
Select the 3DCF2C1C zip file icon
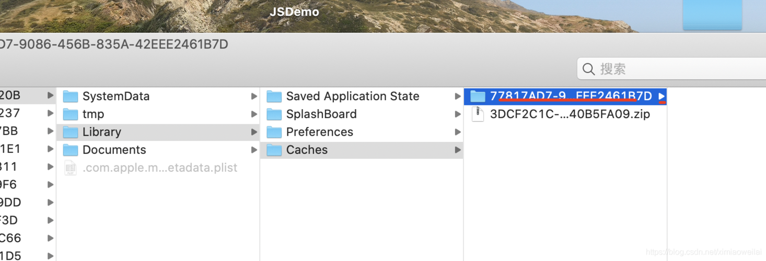click(478, 114)
